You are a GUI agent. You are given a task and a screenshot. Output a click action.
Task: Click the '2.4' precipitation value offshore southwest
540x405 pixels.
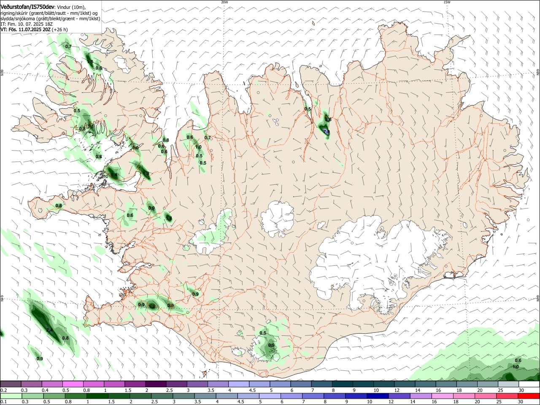tap(49, 330)
